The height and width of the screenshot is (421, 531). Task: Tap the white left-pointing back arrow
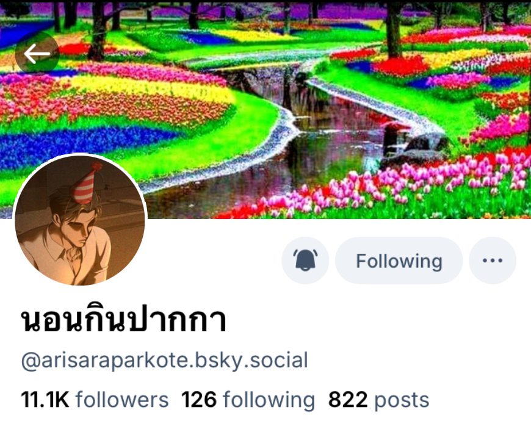click(x=37, y=54)
